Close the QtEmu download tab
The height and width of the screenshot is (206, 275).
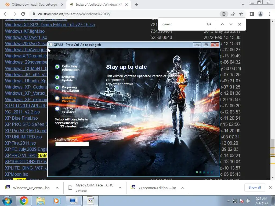(62, 5)
